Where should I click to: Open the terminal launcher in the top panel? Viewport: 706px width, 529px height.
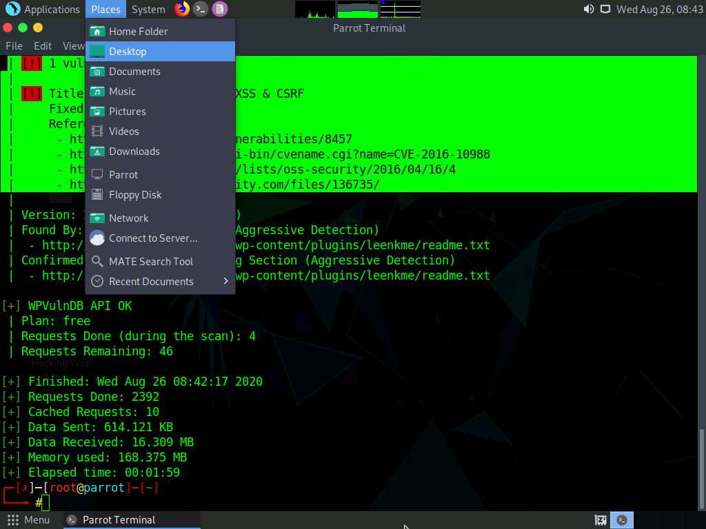pyautogui.click(x=200, y=9)
